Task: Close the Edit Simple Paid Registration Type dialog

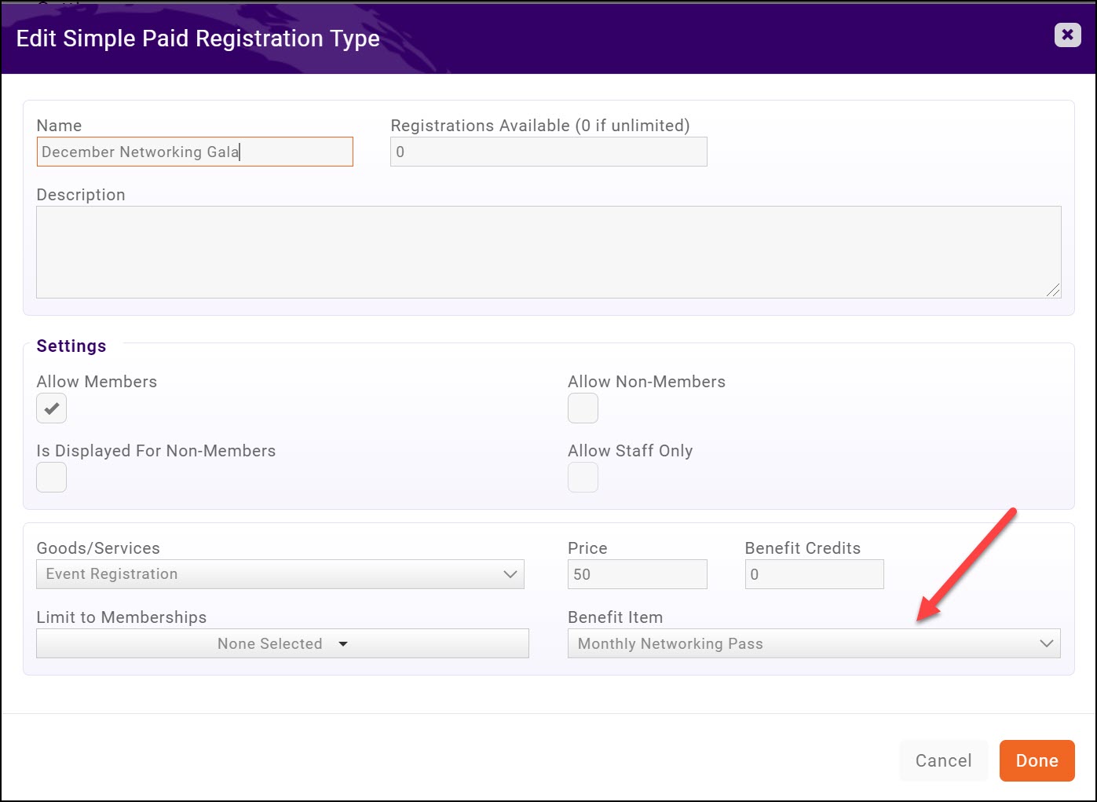Action: 1066,35
